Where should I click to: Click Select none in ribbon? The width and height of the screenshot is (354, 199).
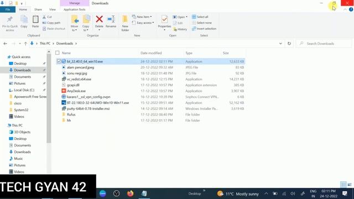click(x=202, y=23)
